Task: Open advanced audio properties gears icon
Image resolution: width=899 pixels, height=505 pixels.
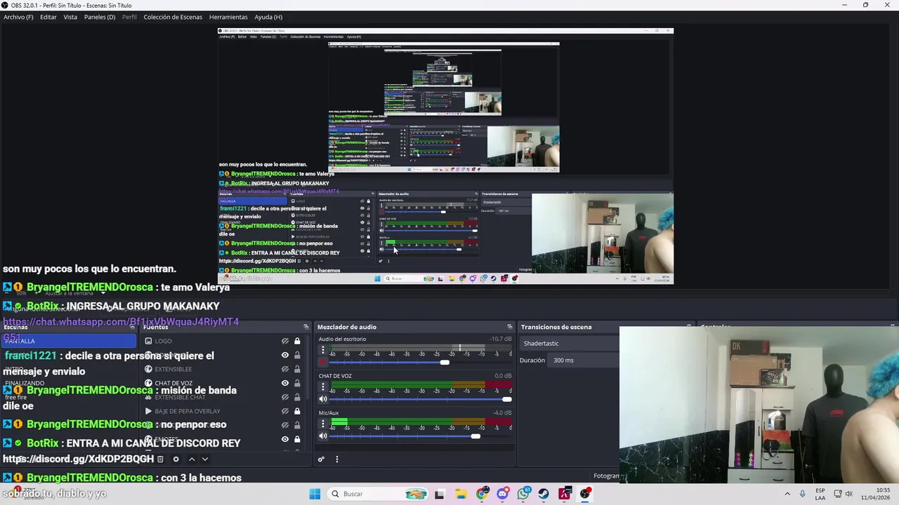Action: click(x=321, y=459)
